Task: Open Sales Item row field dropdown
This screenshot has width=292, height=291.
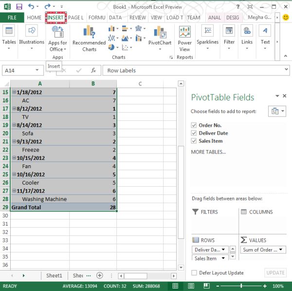Action: [x=223, y=258]
